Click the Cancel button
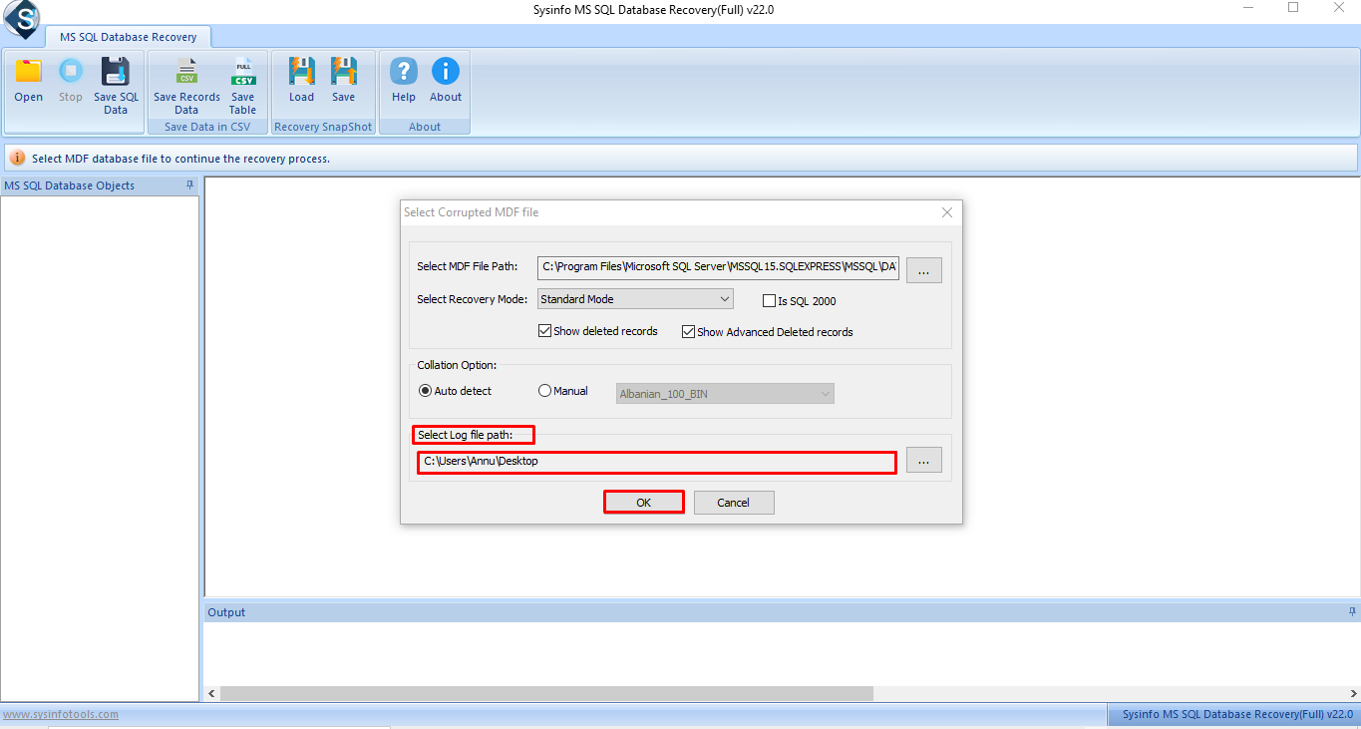Screen dimensions: 1361x729 point(734,503)
